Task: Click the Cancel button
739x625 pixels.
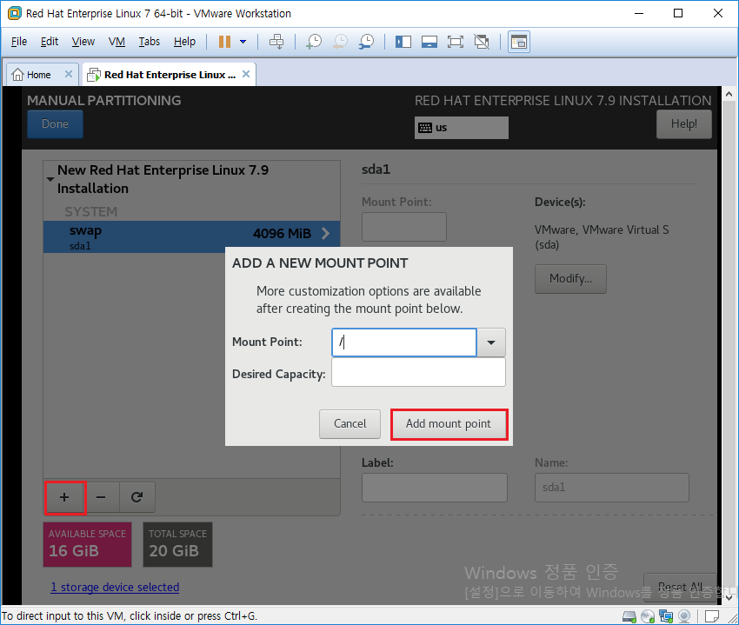Action: click(350, 423)
